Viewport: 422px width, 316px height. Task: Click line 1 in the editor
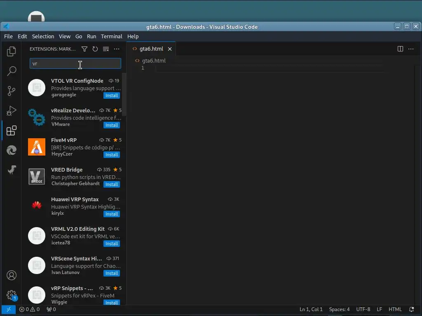click(x=269, y=68)
